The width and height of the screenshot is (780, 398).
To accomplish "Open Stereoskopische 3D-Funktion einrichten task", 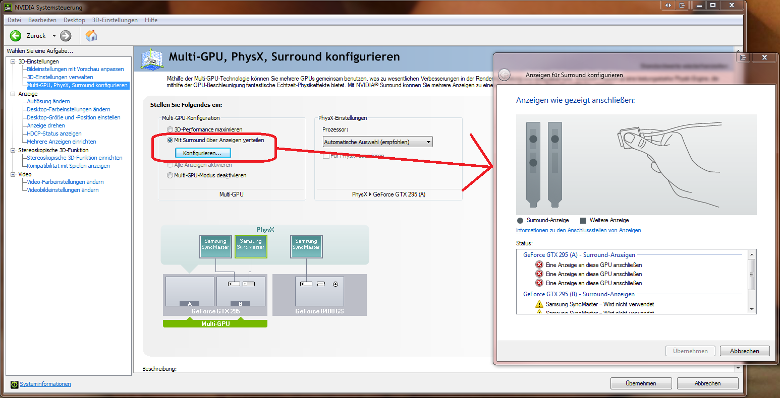I will 75,158.
